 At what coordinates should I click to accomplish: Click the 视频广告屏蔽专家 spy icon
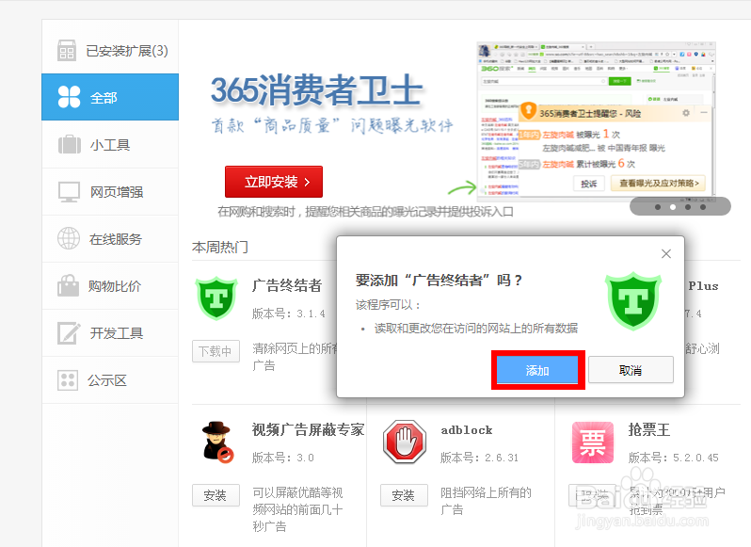[217, 442]
